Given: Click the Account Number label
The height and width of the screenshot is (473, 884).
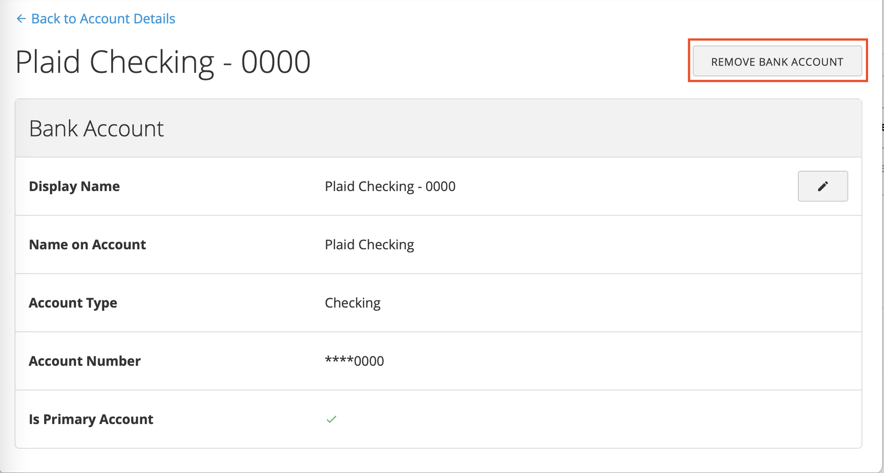Looking at the screenshot, I should [85, 361].
